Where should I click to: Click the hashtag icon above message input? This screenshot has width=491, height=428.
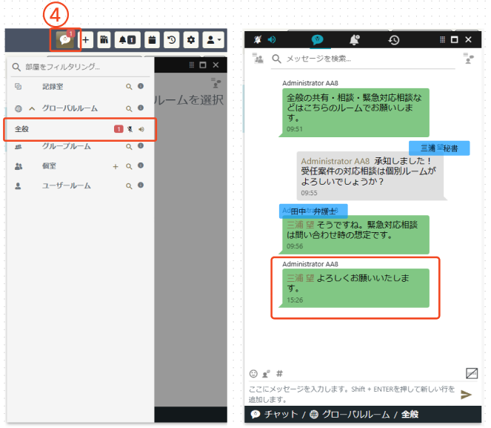279,373
